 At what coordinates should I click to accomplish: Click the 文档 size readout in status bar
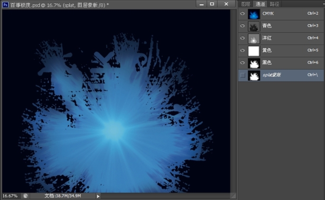(63, 196)
